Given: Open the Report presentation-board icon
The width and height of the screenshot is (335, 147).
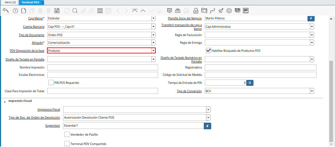Looking at the screenshot, I should (x=170, y=11).
